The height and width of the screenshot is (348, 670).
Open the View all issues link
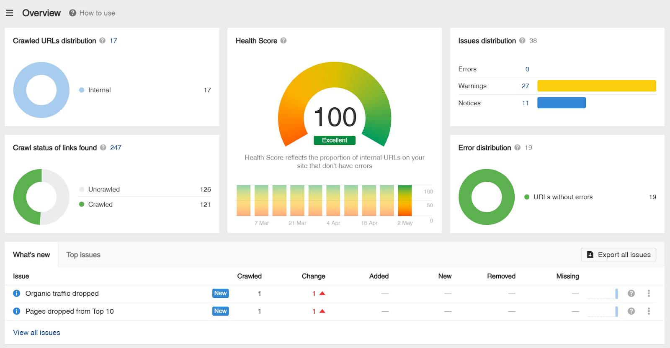37,333
